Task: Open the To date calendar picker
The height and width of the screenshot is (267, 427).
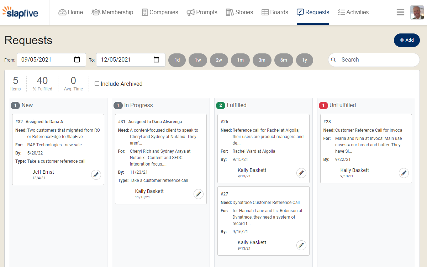Action: [156, 60]
